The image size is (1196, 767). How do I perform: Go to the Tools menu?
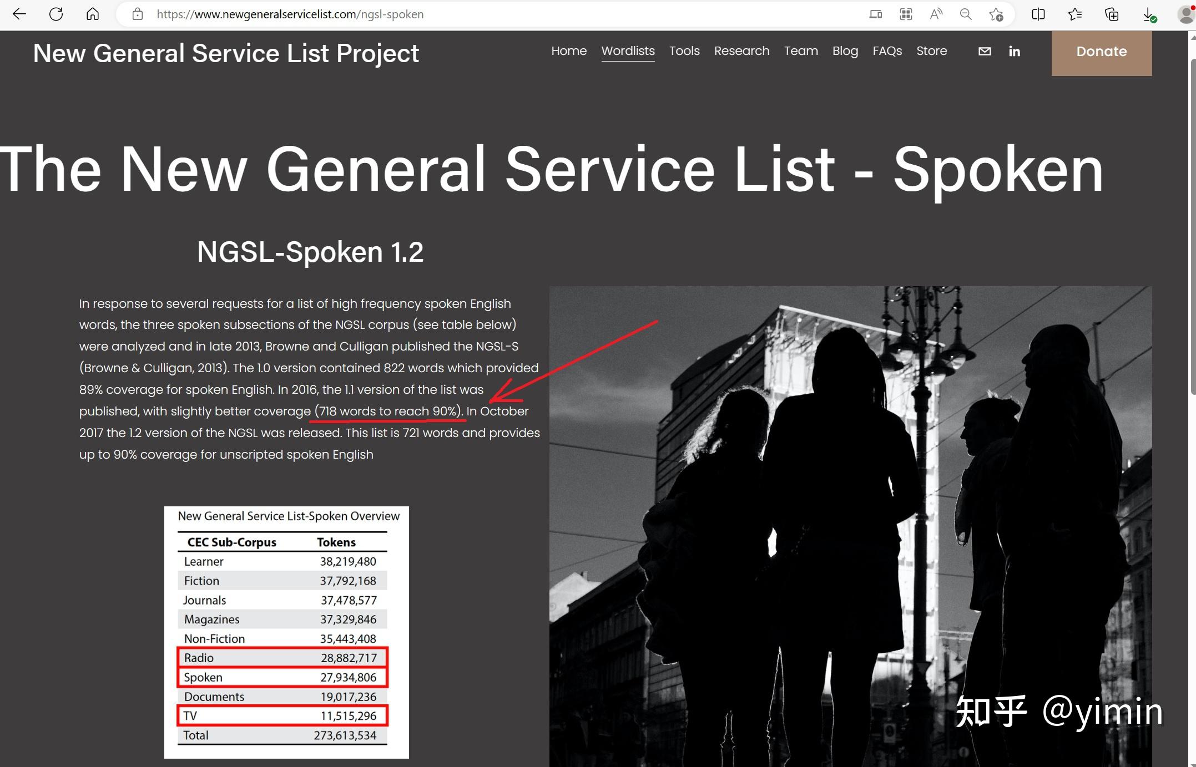click(684, 51)
